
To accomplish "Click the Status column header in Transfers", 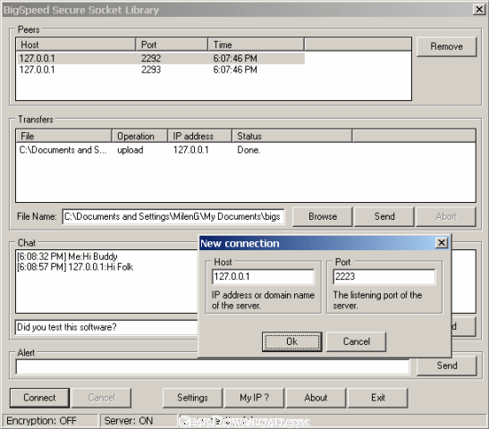I will point(292,136).
